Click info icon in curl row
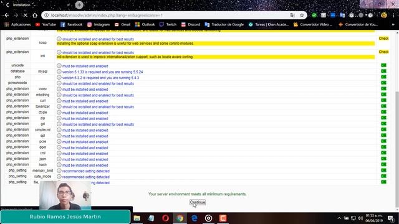Image resolution: width=399 pixels, height=224 pixels. click(59, 101)
